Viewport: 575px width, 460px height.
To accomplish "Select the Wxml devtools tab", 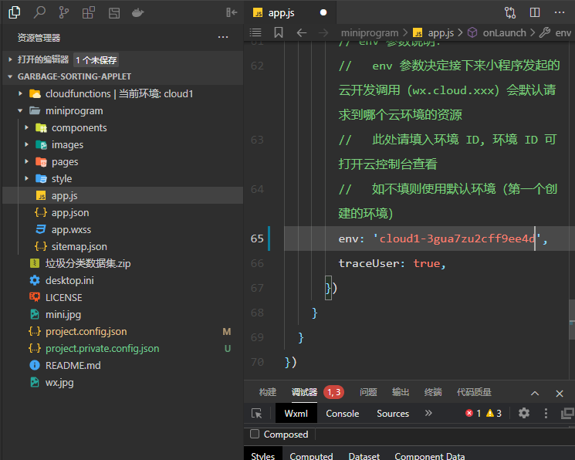I will tap(296, 414).
